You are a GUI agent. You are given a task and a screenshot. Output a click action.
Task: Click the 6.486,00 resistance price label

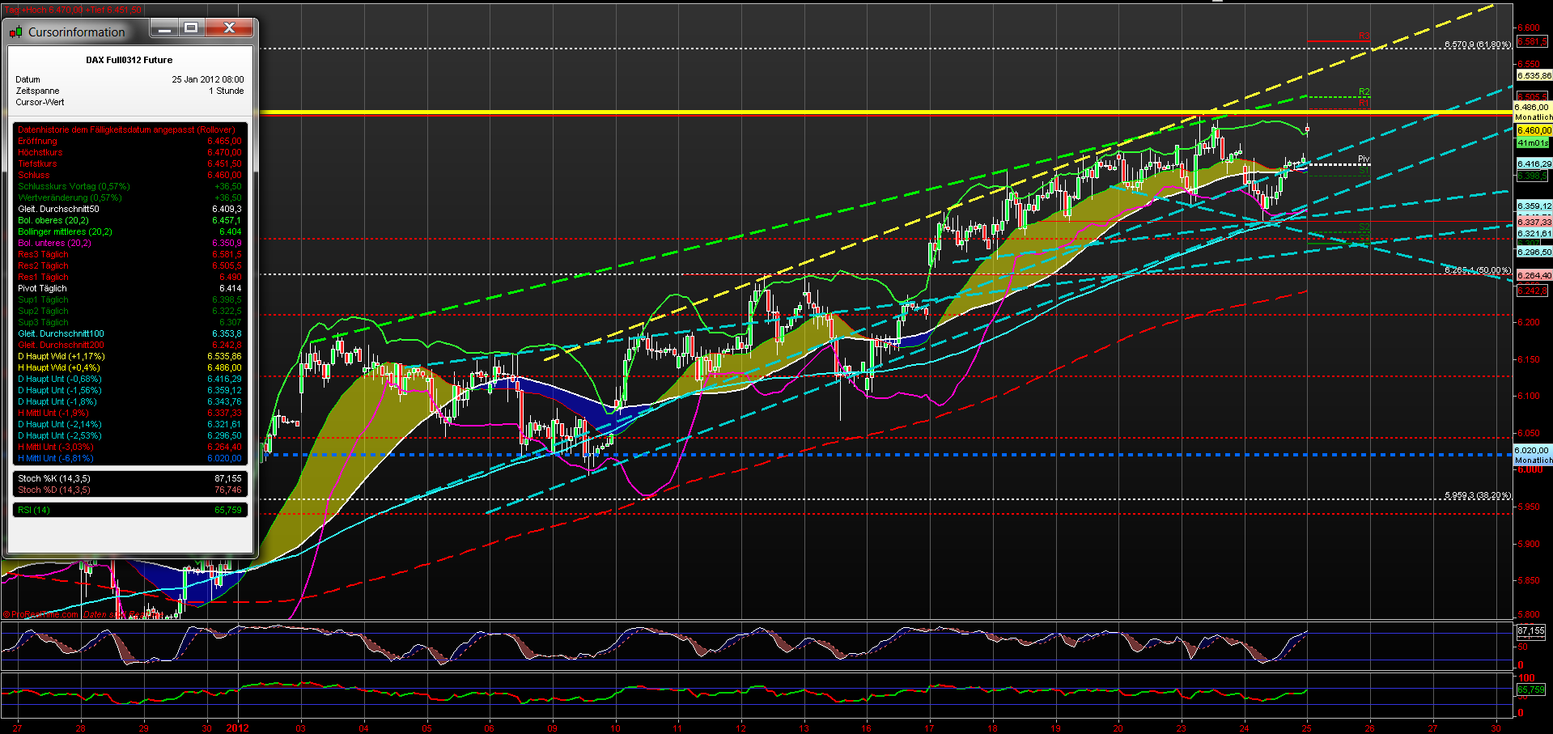(1532, 106)
